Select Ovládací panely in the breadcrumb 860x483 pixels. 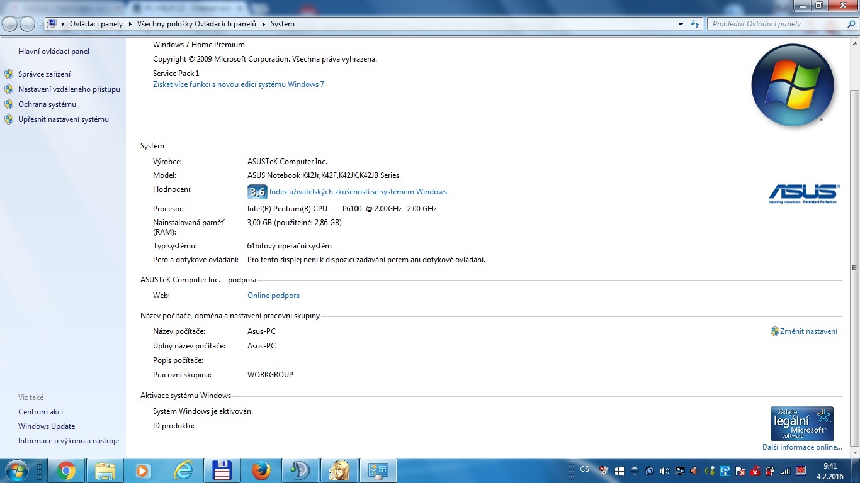pos(96,24)
